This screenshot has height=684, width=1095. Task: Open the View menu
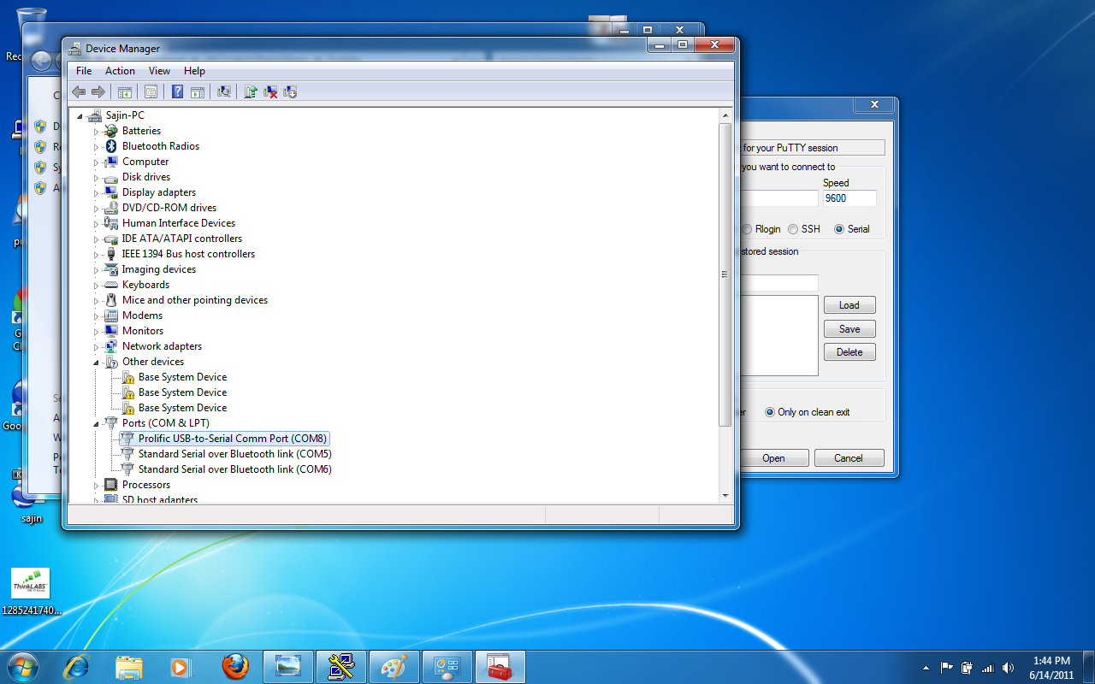coord(159,71)
